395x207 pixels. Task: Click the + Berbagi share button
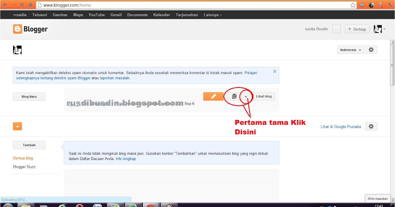pyautogui.click(x=357, y=29)
